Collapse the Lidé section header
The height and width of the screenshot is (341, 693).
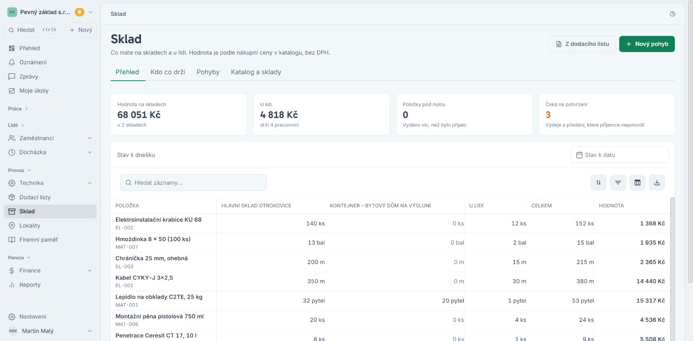click(16, 125)
